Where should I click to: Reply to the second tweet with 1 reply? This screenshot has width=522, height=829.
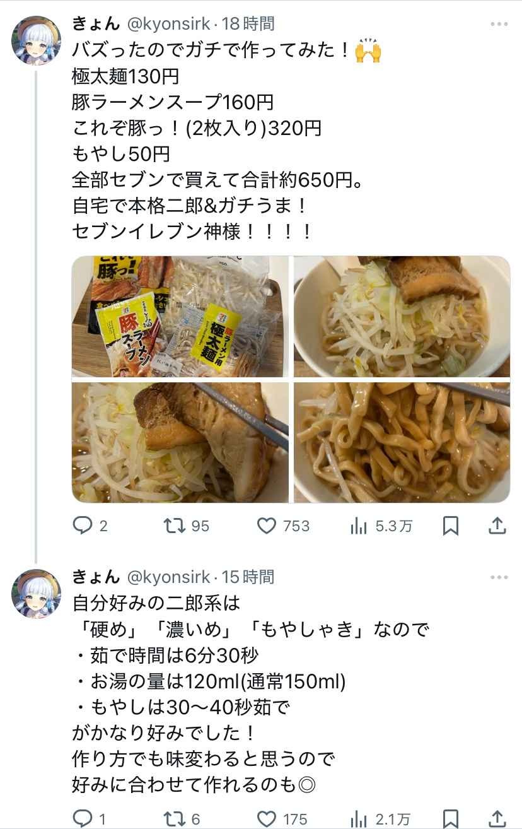89,819
